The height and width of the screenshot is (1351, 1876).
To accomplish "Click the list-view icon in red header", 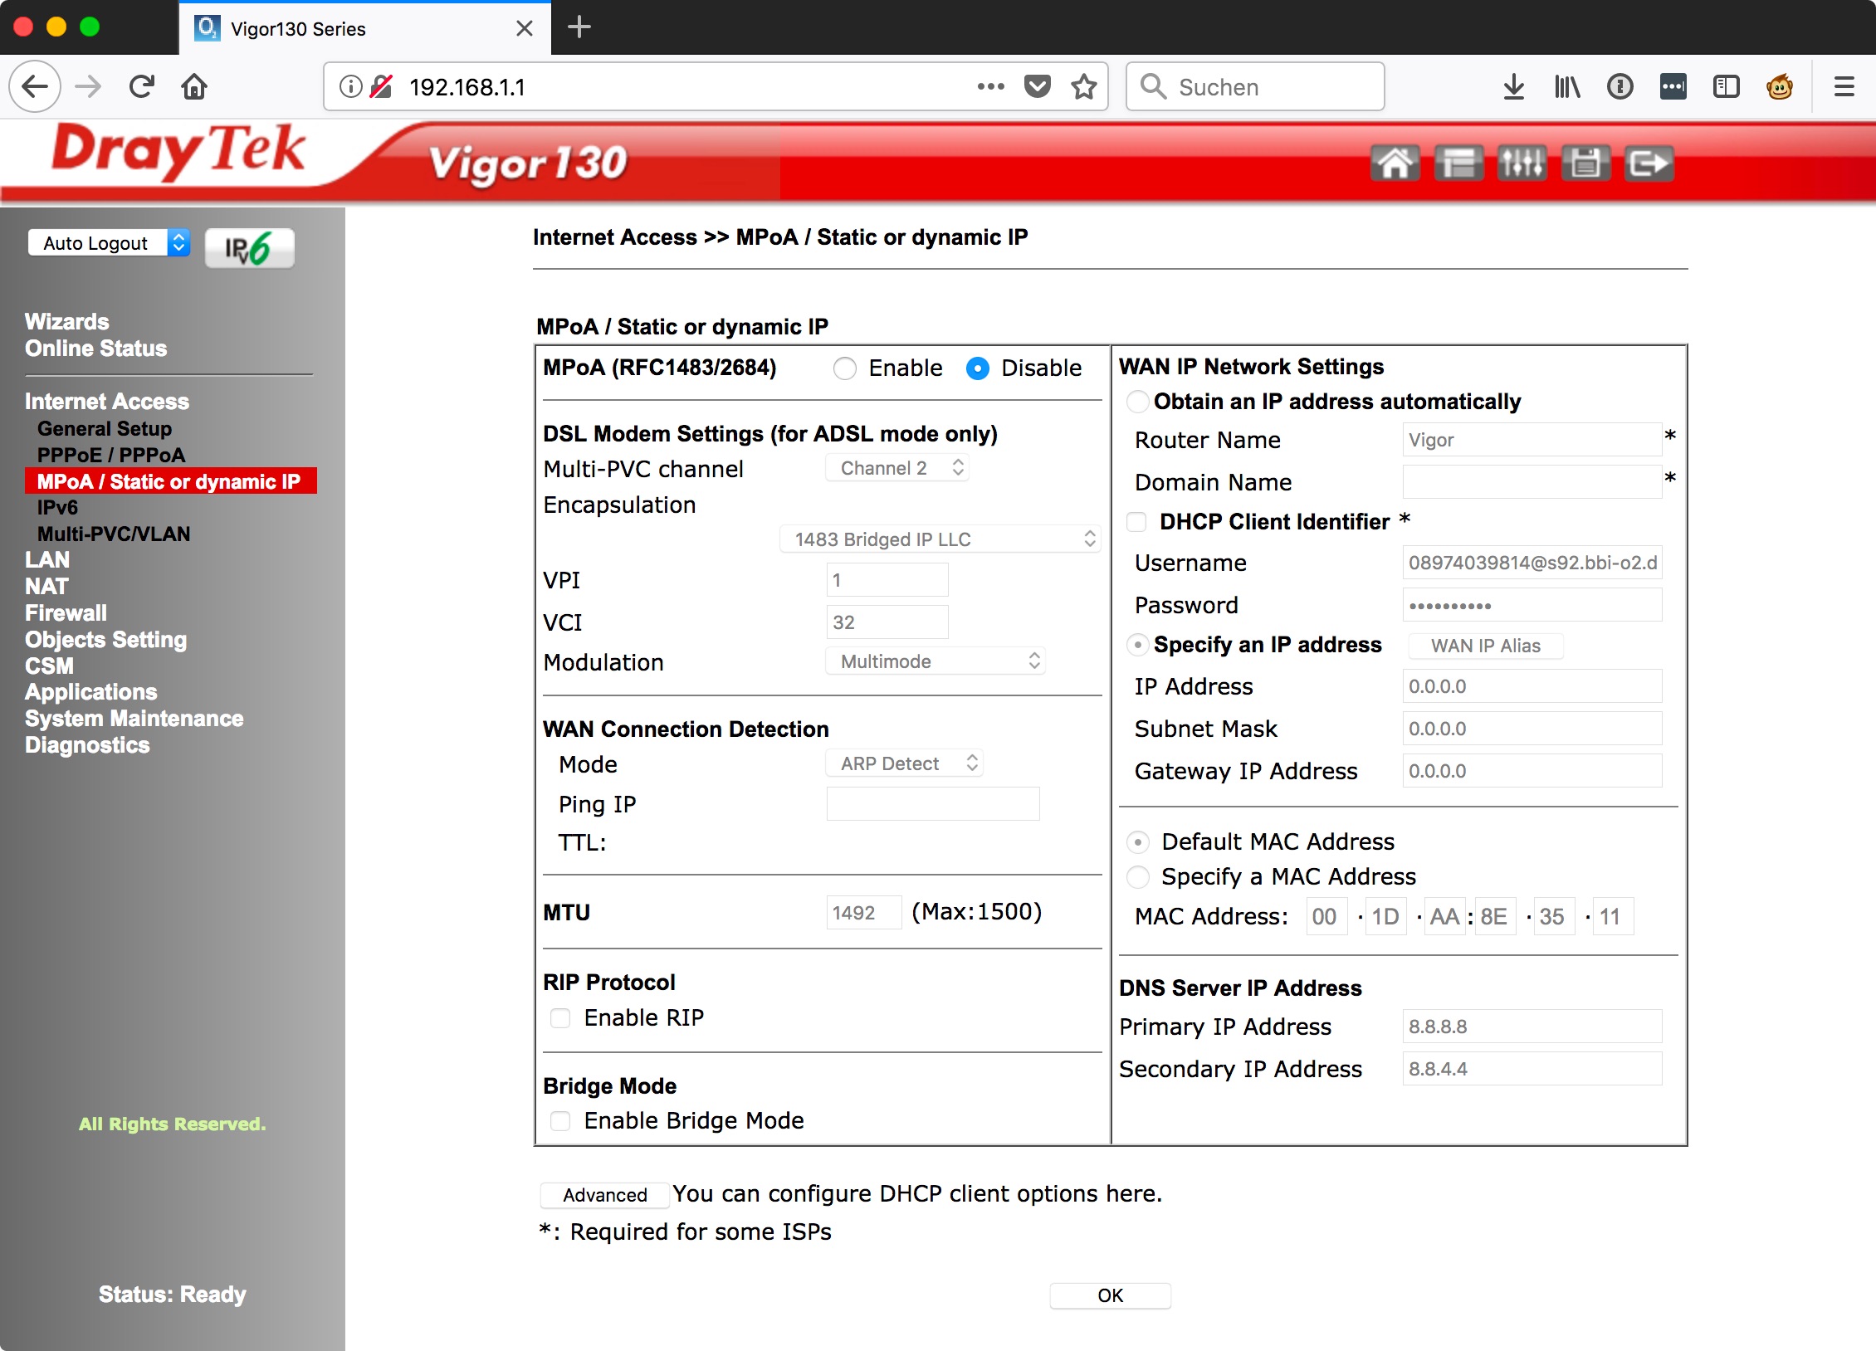I will [1458, 163].
